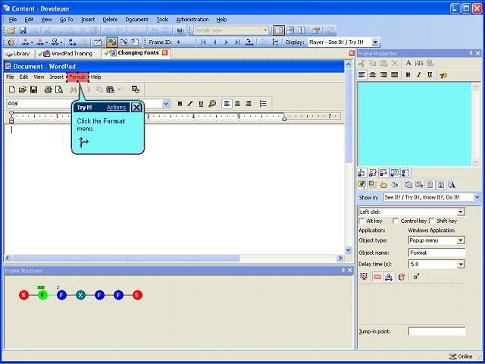485x364 pixels.
Task: Select the vertical split layout icon
Action: pyautogui.click(x=302, y=30)
